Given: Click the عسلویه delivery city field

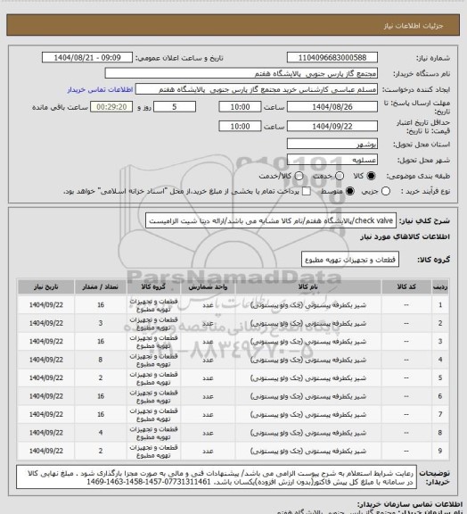Looking at the screenshot, I should (332, 160).
